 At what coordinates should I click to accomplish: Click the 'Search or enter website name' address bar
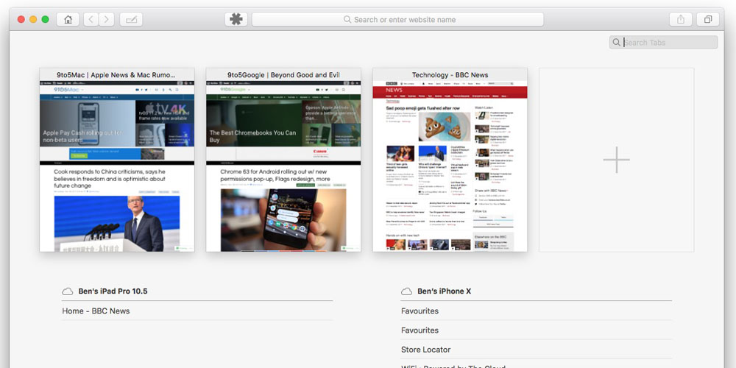click(x=397, y=19)
